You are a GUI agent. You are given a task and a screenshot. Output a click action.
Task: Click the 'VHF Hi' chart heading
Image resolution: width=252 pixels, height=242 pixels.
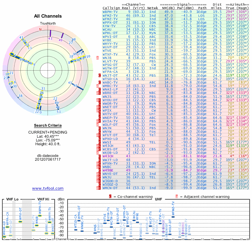[x=43, y=199]
